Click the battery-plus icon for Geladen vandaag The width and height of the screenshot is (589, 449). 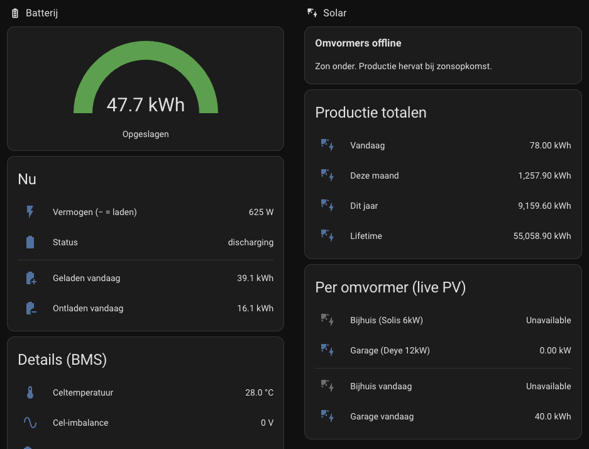pyautogui.click(x=31, y=278)
